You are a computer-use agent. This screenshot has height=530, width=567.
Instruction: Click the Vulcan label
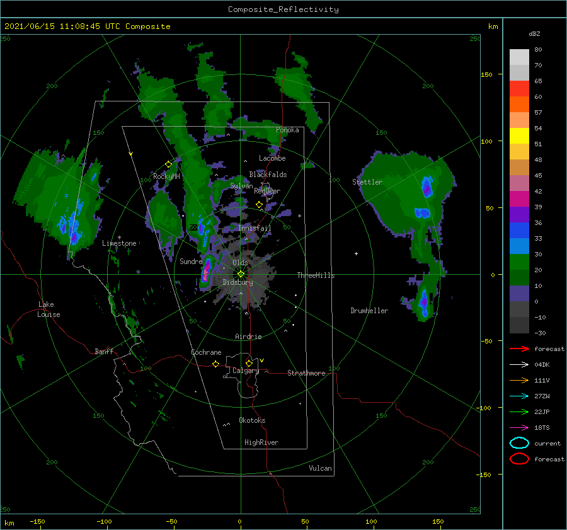(321, 468)
